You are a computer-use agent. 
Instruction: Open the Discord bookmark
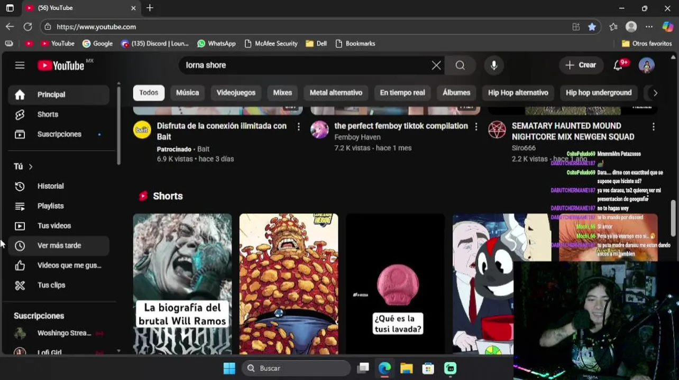point(154,43)
